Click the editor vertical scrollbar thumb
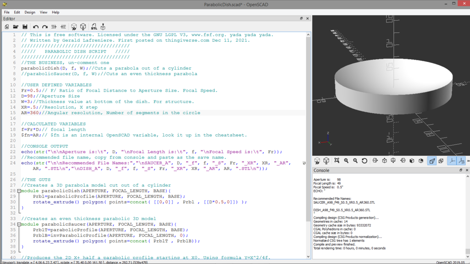 tap(308, 129)
